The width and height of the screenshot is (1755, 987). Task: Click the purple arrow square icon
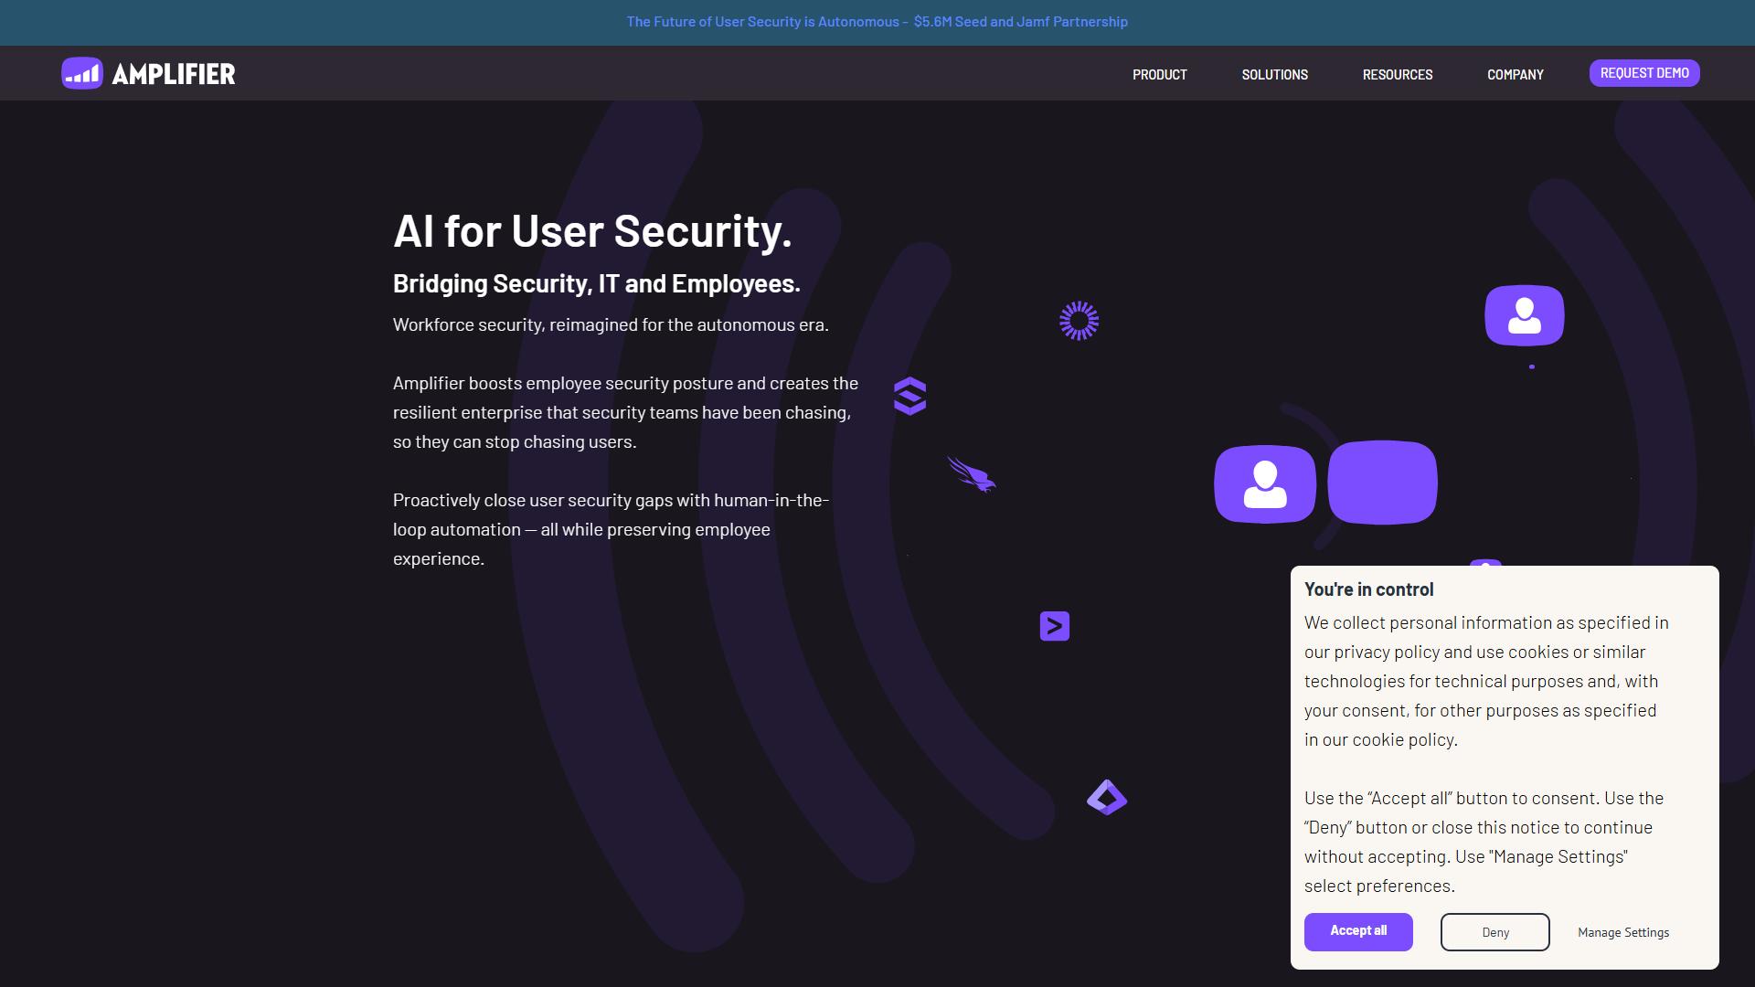click(x=1055, y=626)
